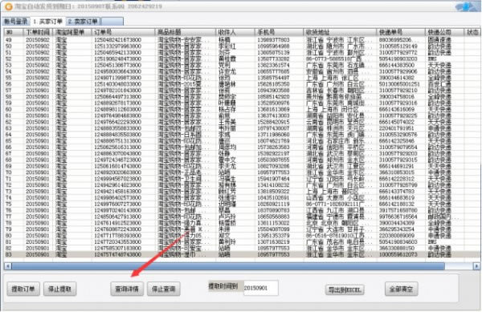Click the blue icon at top-right corner
This screenshot has width=482, height=312.
click(x=467, y=6)
